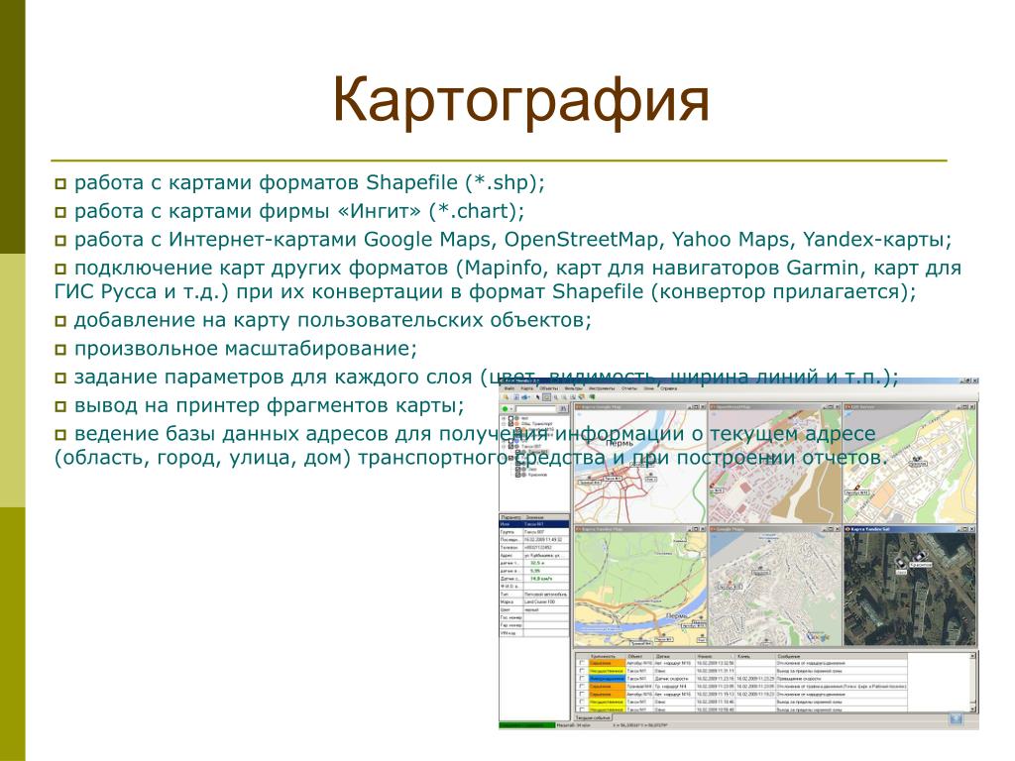Open the Отчеты menu
The height and width of the screenshot is (761, 1015).
click(x=629, y=388)
